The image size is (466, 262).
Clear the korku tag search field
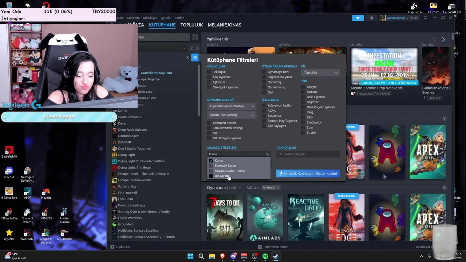click(267, 154)
